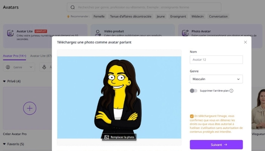Open the Vidéo produit card
265x151 pixels.
[x=132, y=30]
